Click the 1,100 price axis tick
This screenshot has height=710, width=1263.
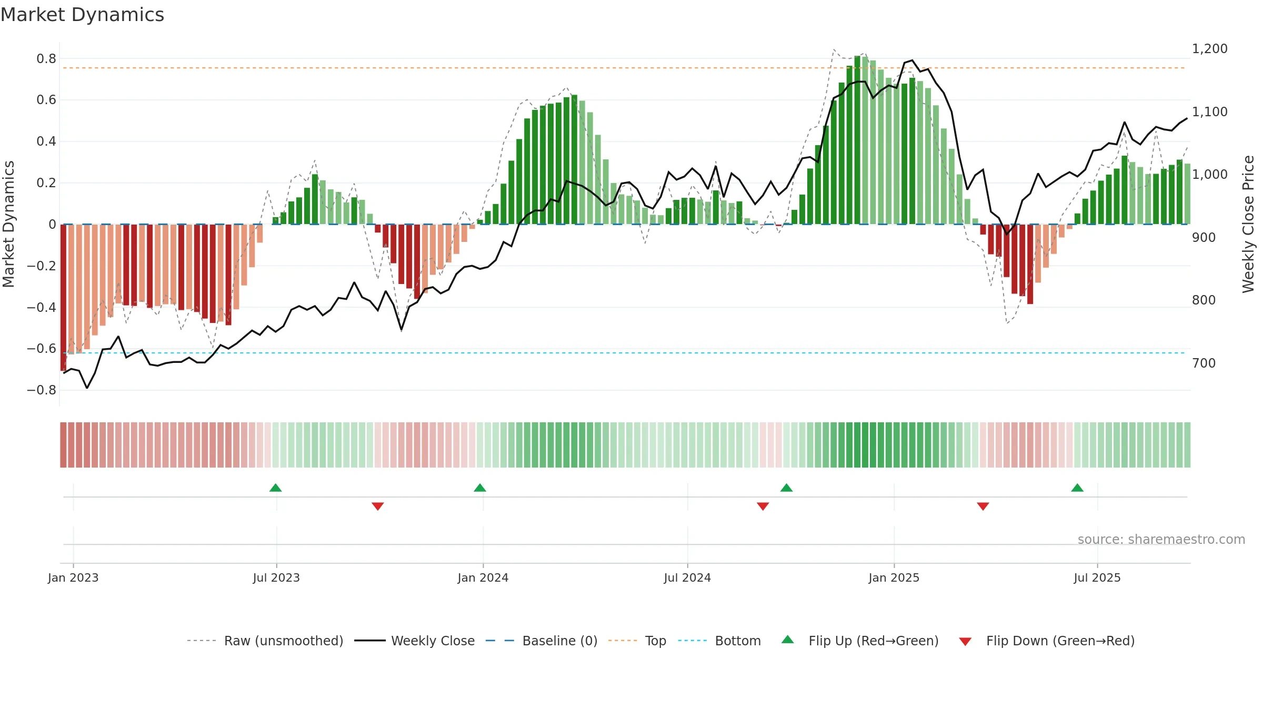click(1210, 111)
